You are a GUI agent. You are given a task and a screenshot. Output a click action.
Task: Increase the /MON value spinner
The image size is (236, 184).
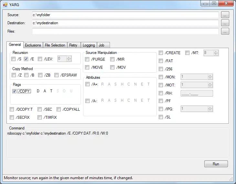click(210, 76)
